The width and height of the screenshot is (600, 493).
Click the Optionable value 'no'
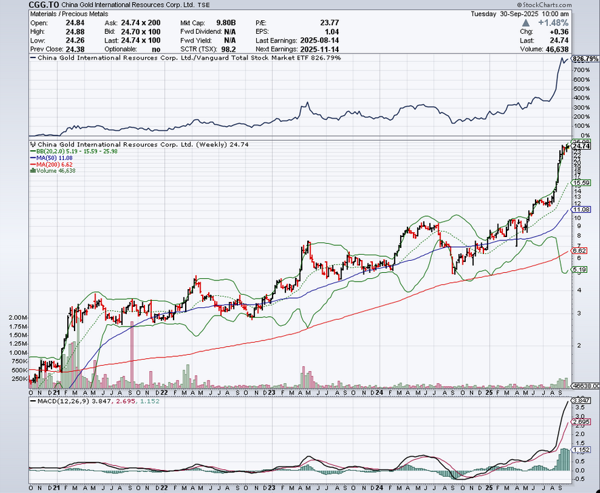click(x=156, y=49)
